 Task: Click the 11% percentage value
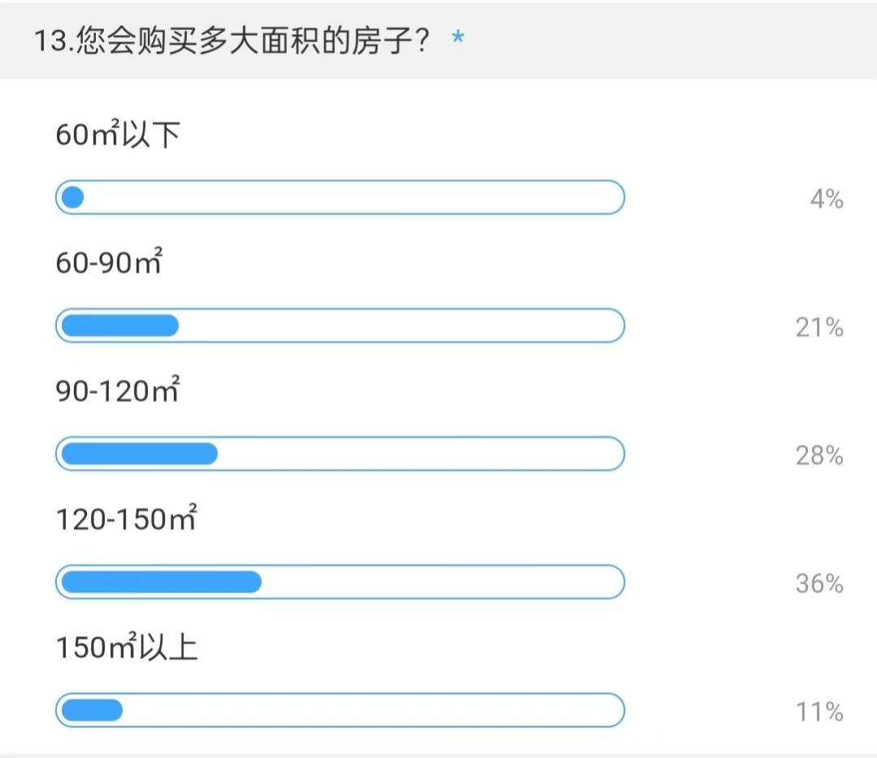[819, 713]
